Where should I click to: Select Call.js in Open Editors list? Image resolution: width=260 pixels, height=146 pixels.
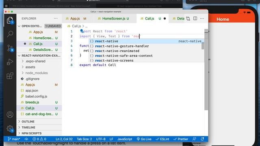[x=39, y=44]
